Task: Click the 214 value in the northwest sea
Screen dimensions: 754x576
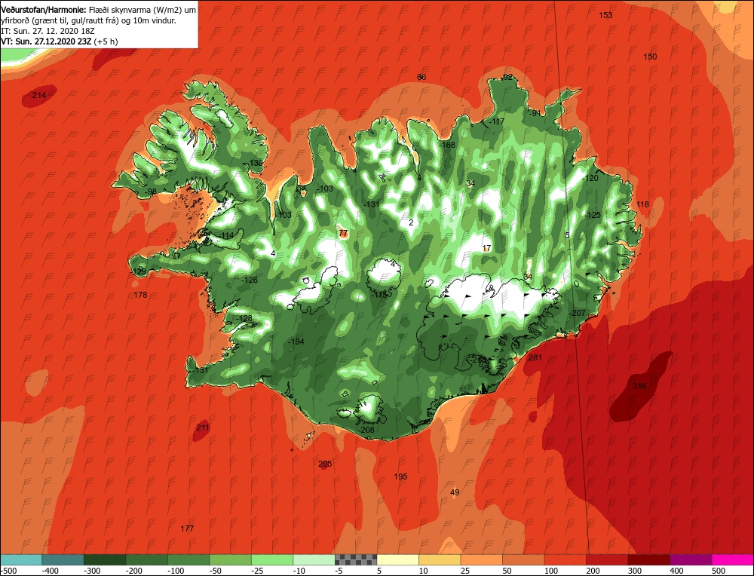Action: click(x=39, y=95)
